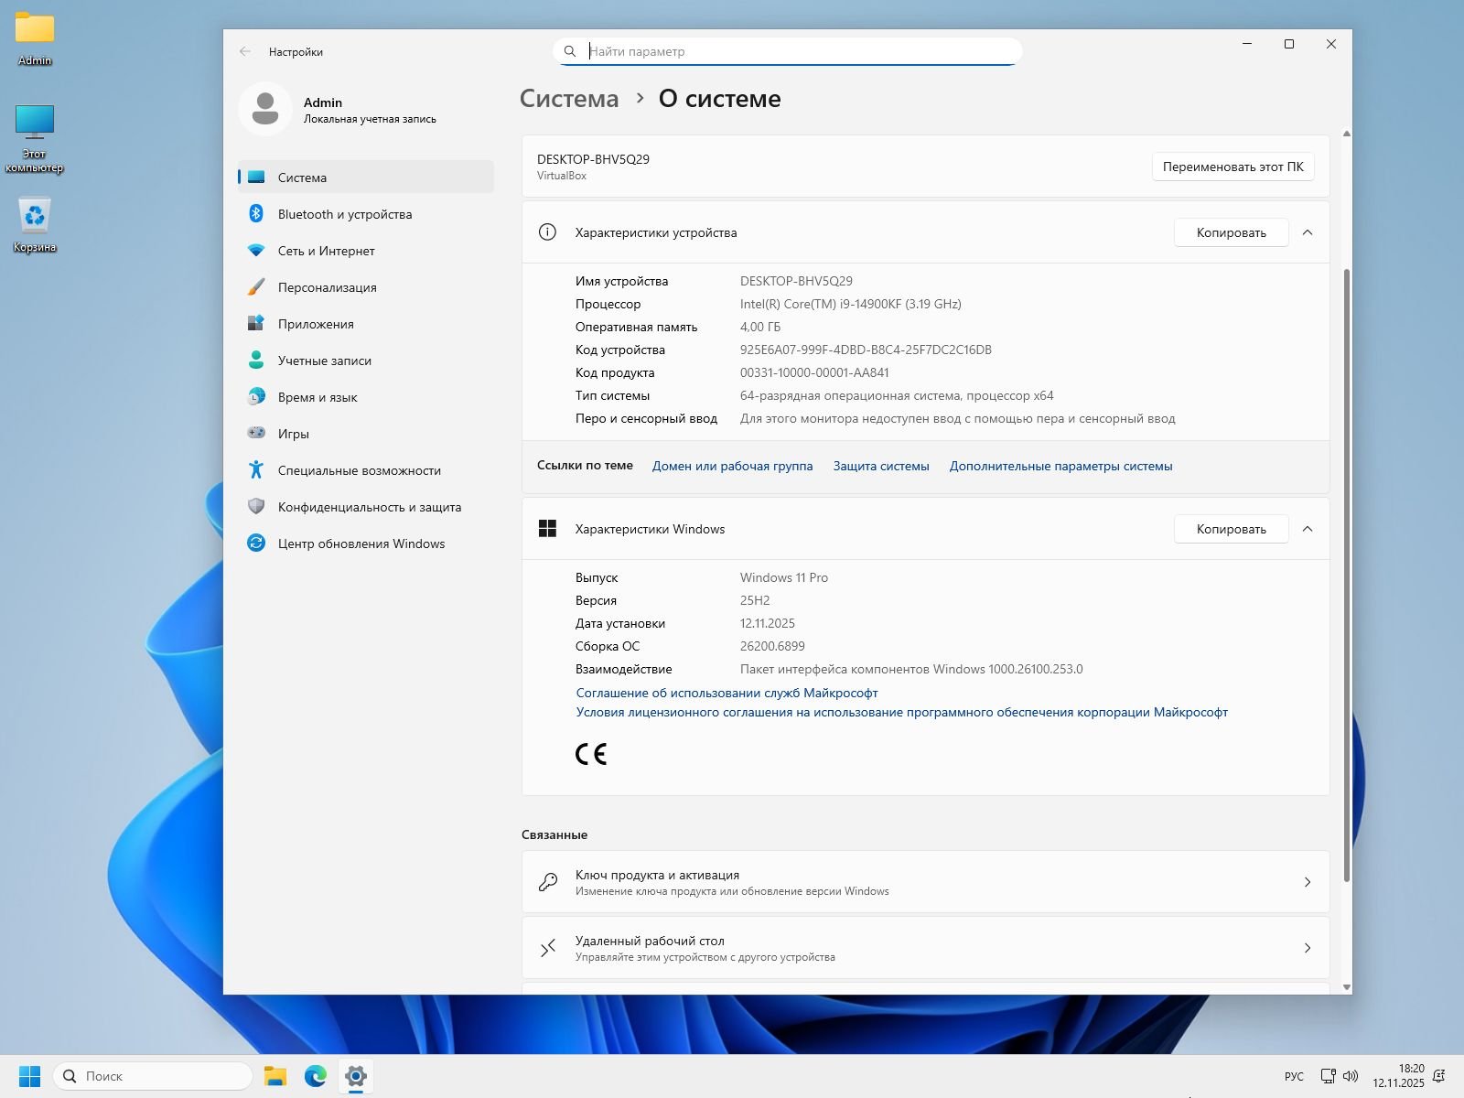Viewport: 1464px width, 1098px height.
Task: Click the Rename this PC button
Action: (1233, 167)
